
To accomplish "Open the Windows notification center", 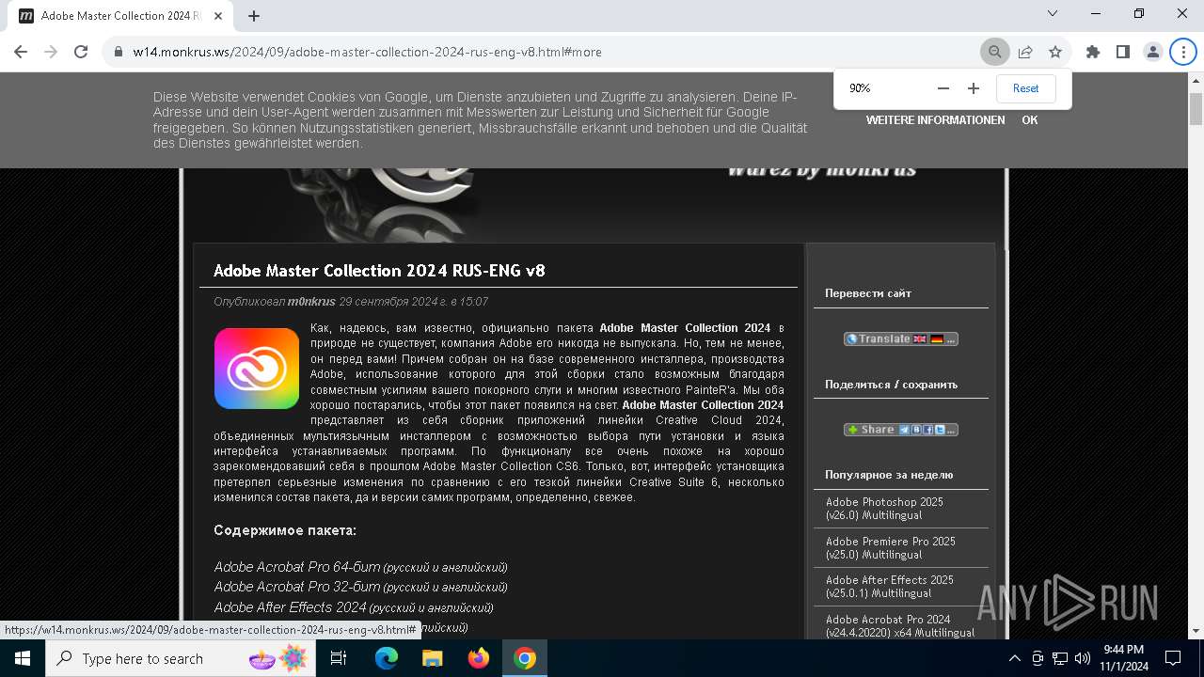I will point(1173,658).
